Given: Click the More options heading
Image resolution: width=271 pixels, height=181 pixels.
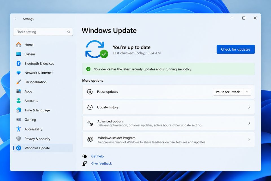Looking at the screenshot, I should [x=93, y=81].
